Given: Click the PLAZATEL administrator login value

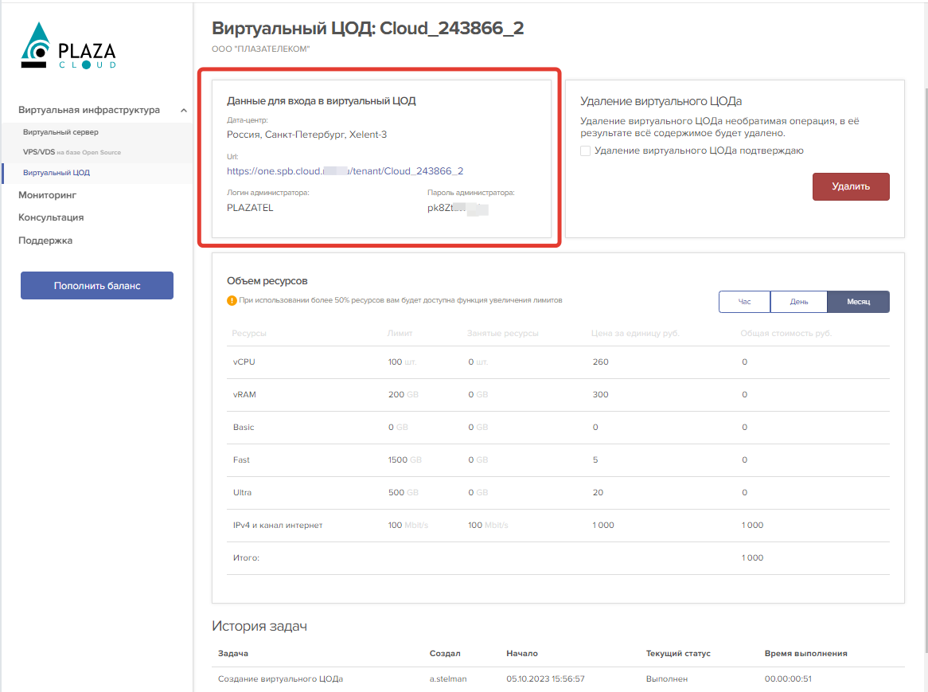Looking at the screenshot, I should (250, 209).
